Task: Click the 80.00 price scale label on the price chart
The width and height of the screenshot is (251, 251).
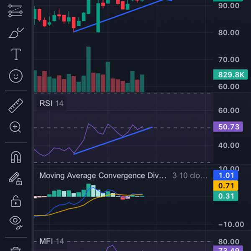Action: [x=229, y=33]
